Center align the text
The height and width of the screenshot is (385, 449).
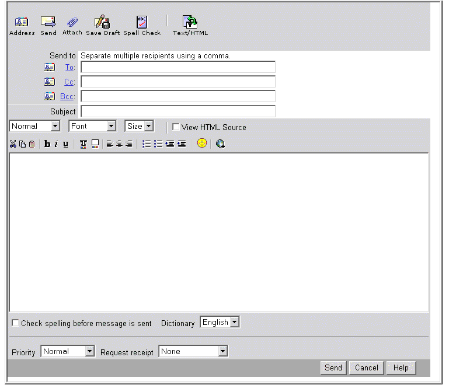tap(120, 144)
